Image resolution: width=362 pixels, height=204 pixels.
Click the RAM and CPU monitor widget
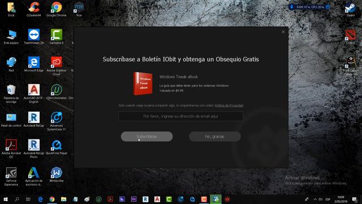click(x=309, y=7)
